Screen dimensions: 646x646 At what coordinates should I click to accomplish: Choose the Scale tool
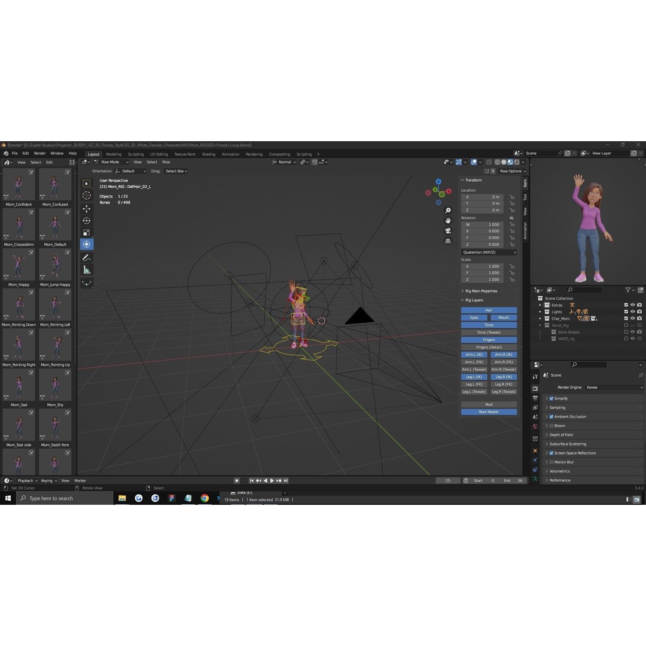[87, 232]
